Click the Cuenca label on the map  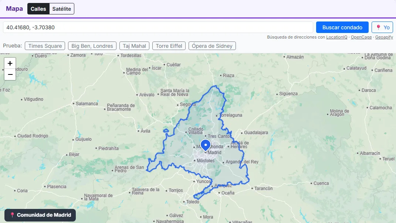pyautogui.click(x=321, y=183)
